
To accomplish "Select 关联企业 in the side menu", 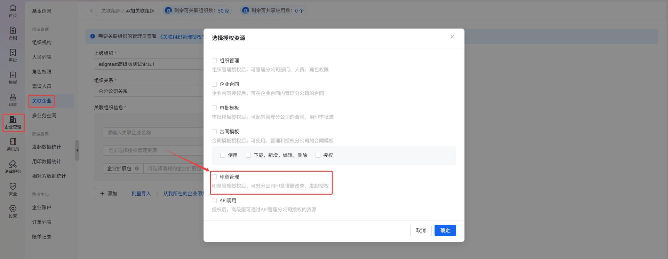I will pyautogui.click(x=42, y=101).
